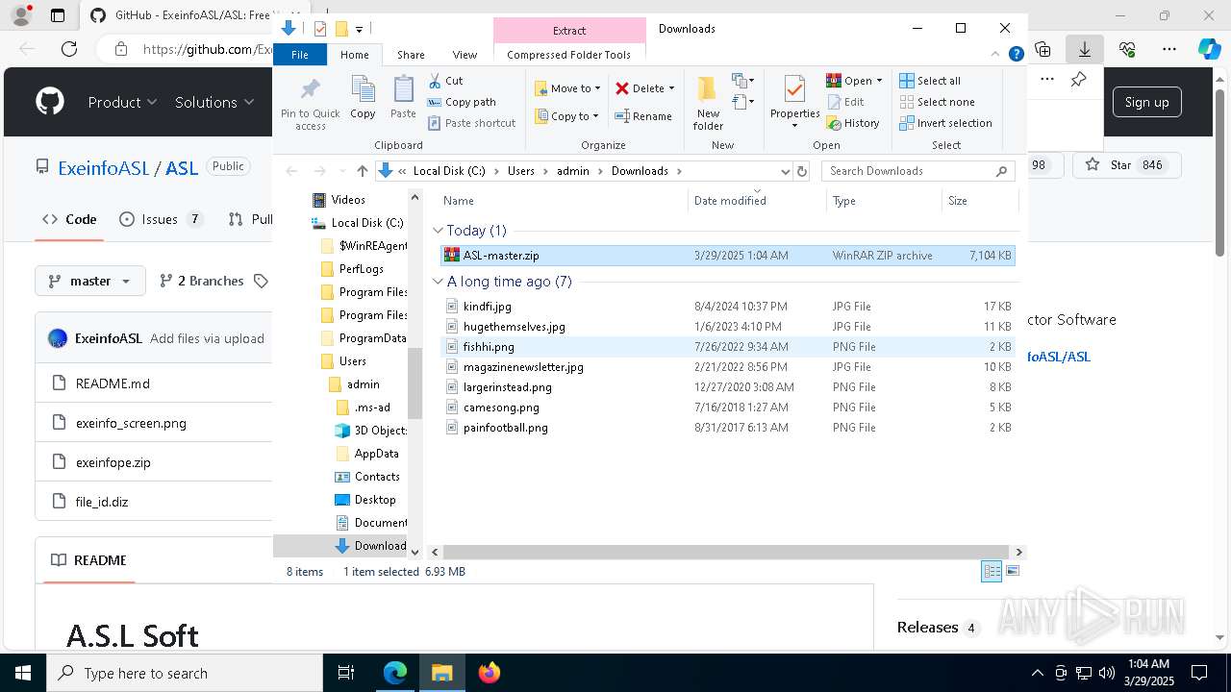Click the History ribbon button
Viewport: 1231px width, 692px height.
pyautogui.click(x=853, y=123)
